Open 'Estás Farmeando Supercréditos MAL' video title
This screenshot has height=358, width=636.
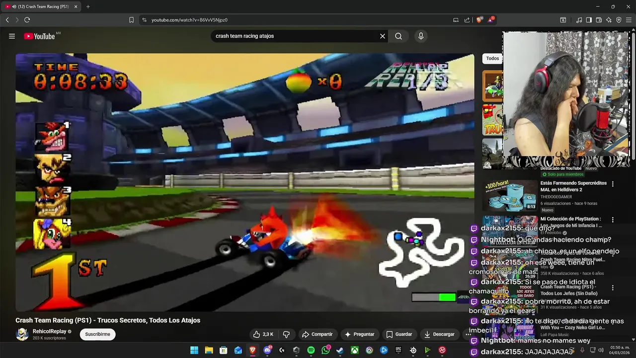pos(573,186)
